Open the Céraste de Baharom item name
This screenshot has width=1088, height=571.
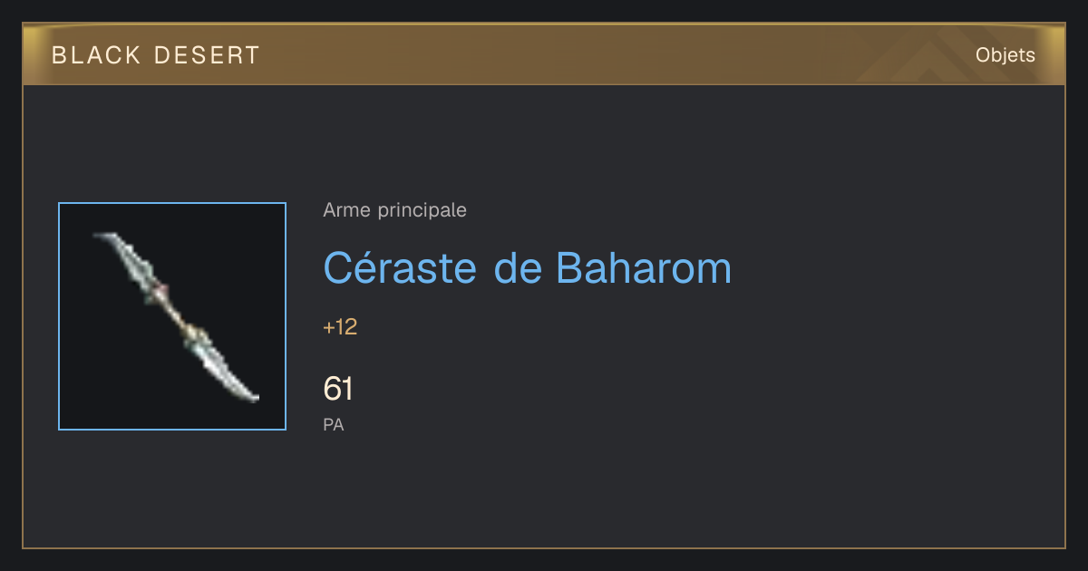[527, 267]
